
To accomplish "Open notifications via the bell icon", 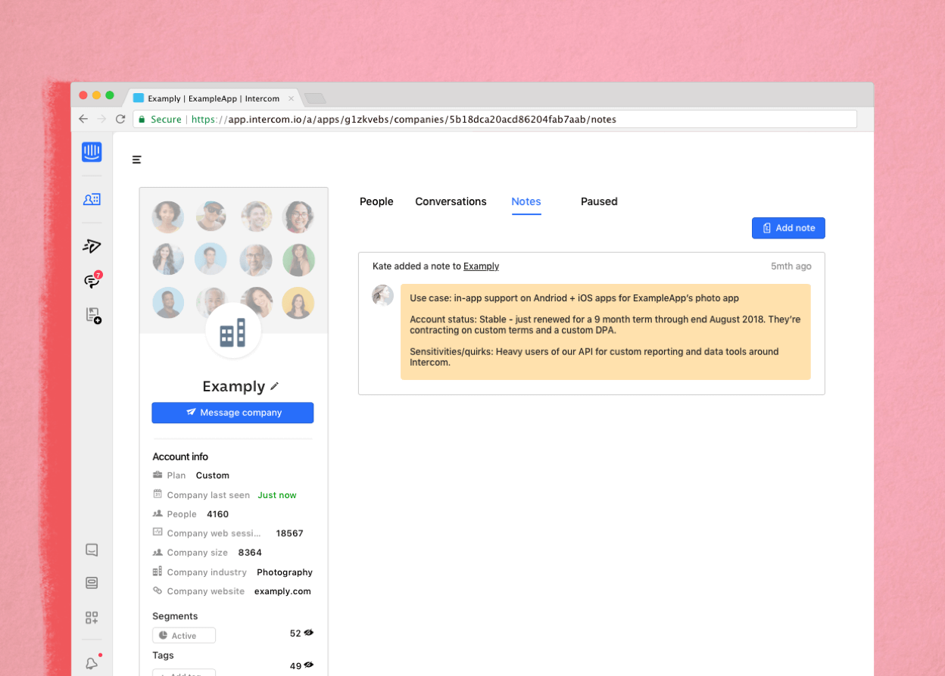I will (x=92, y=662).
